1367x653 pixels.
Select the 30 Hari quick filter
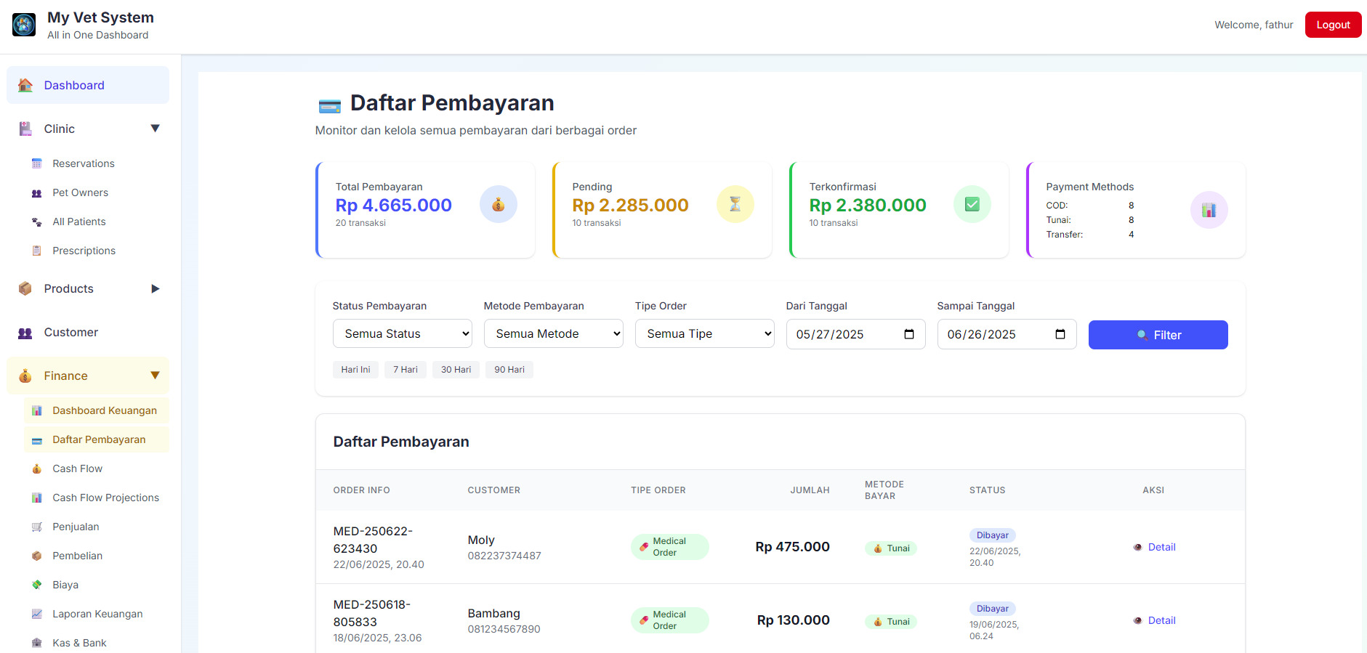pyautogui.click(x=456, y=370)
